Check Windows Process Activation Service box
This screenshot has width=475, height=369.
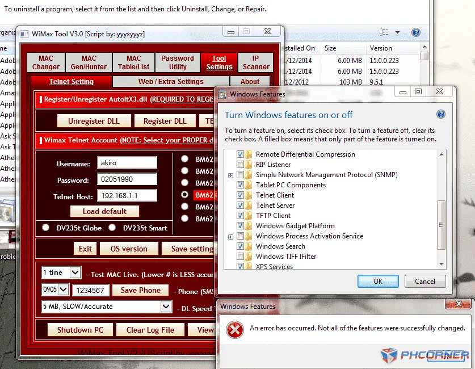[x=240, y=236]
